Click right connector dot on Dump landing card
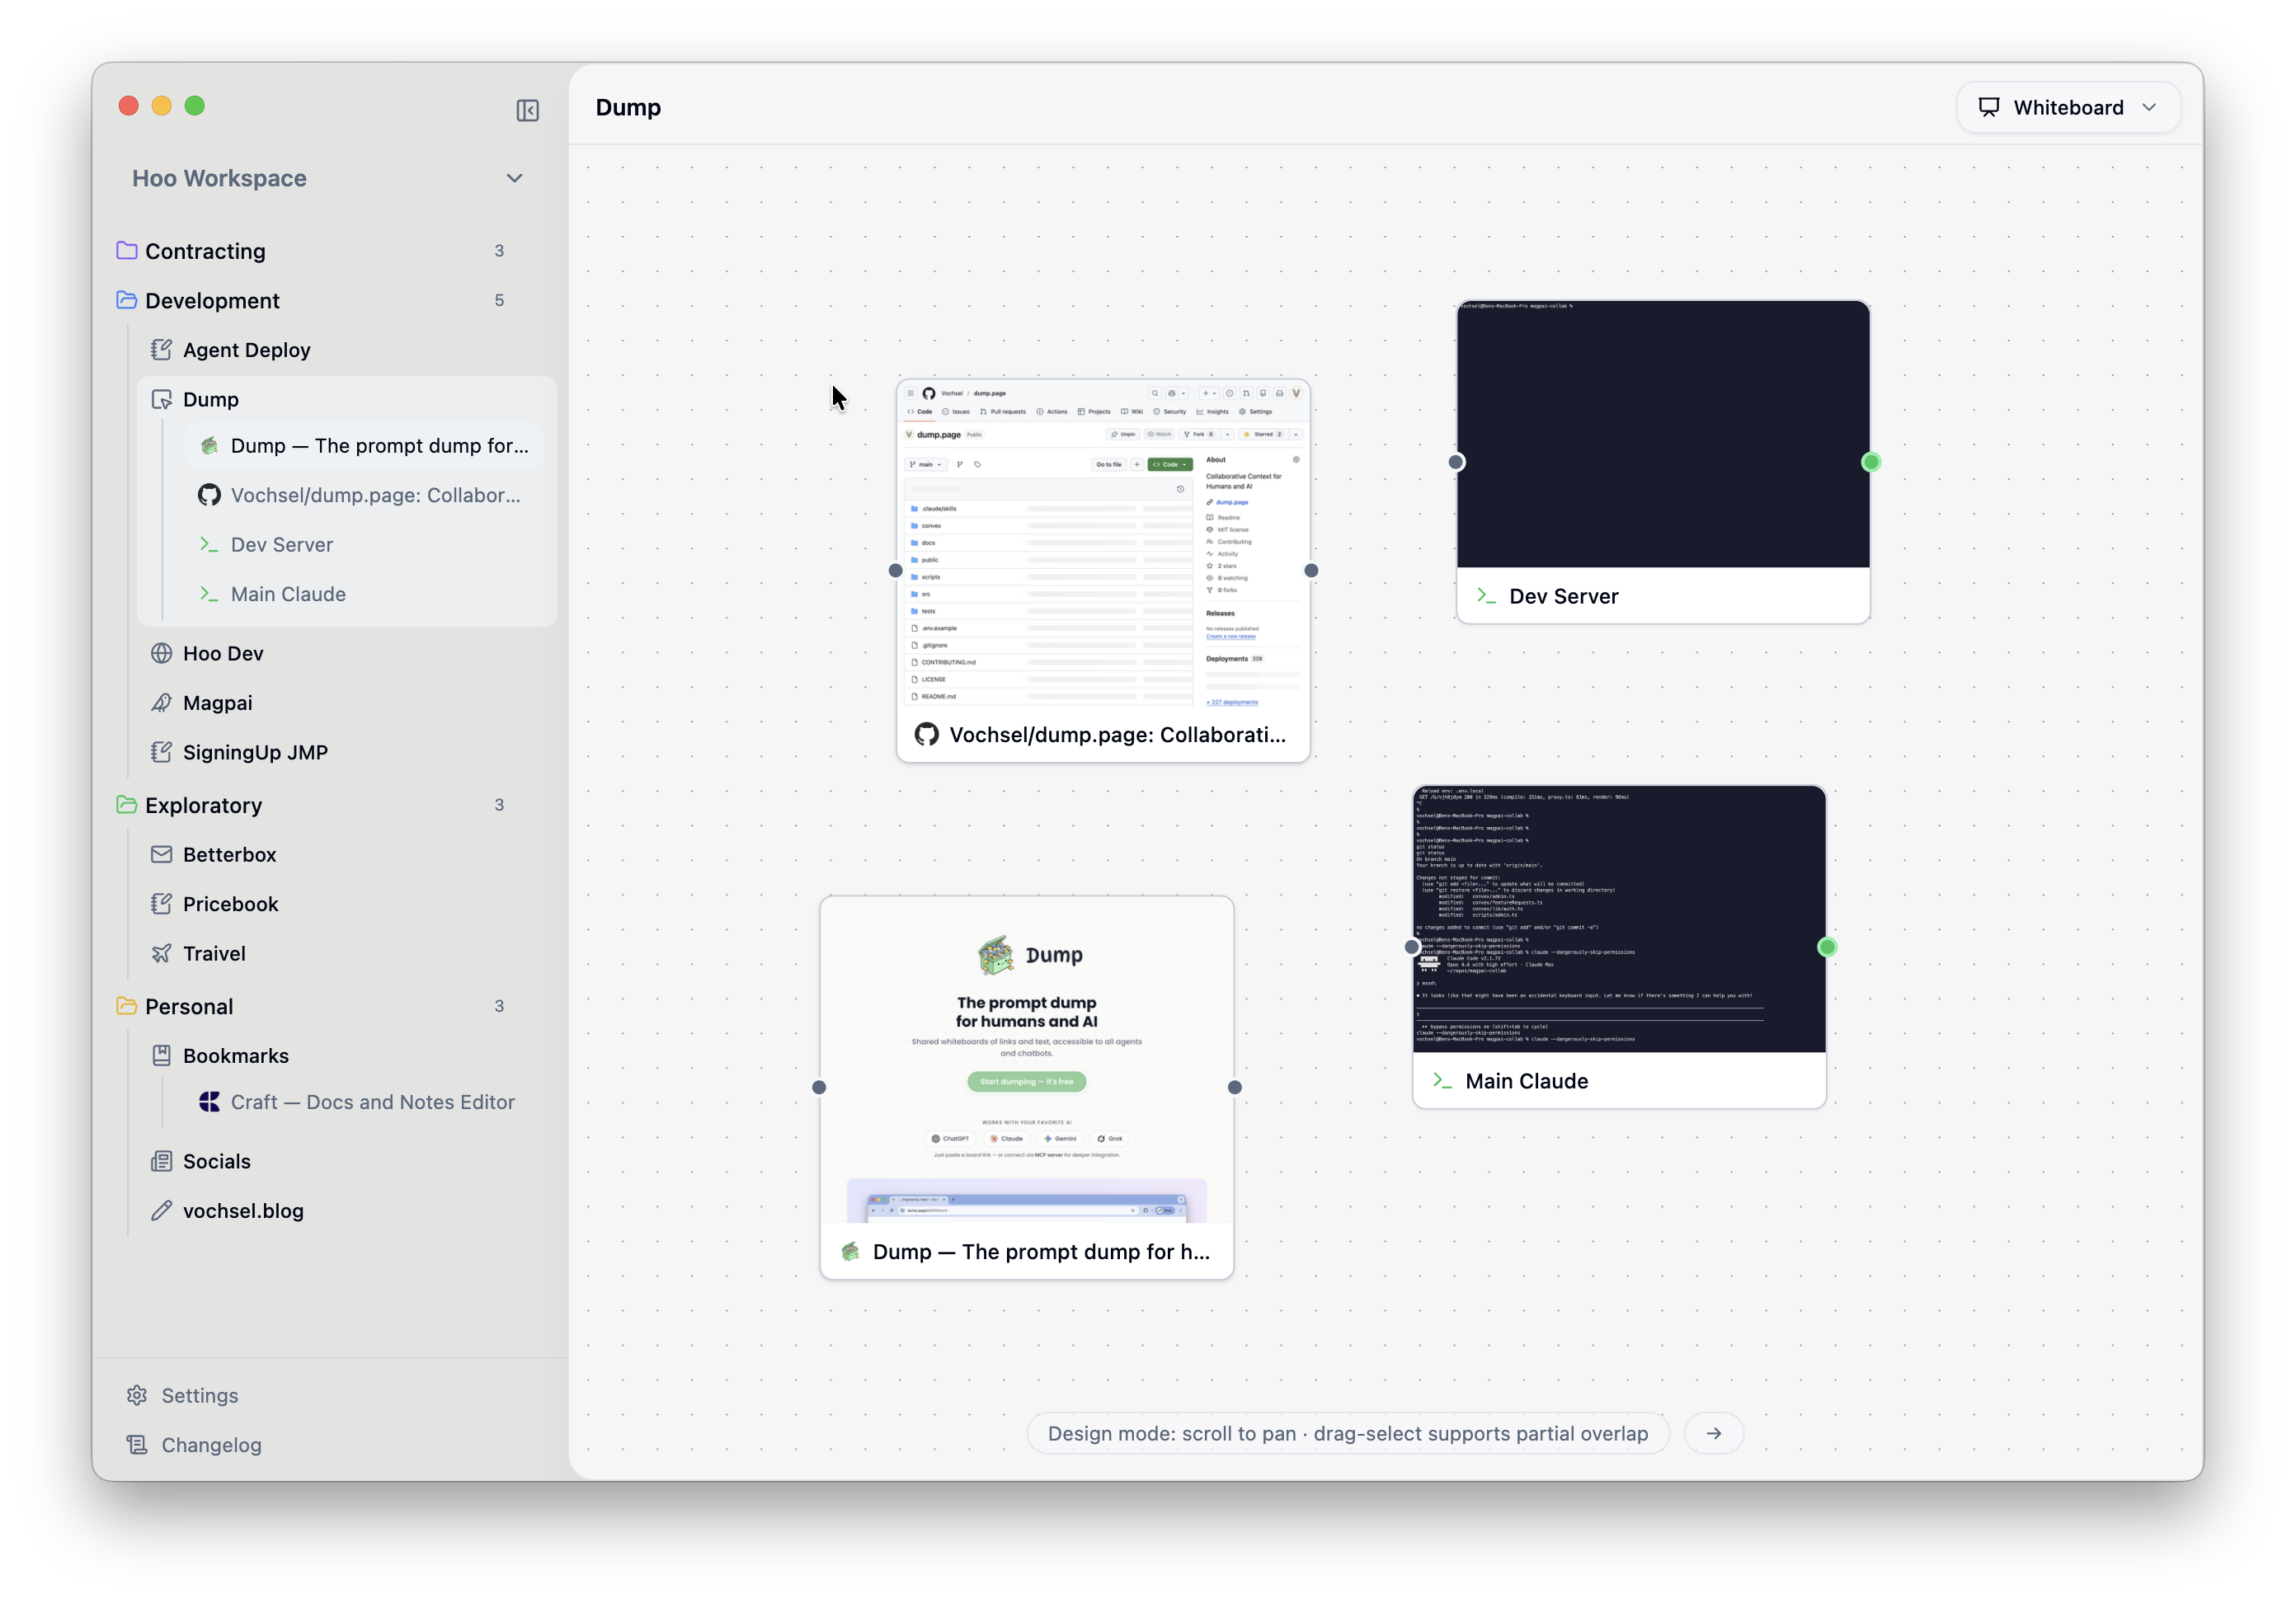 coord(1235,1087)
